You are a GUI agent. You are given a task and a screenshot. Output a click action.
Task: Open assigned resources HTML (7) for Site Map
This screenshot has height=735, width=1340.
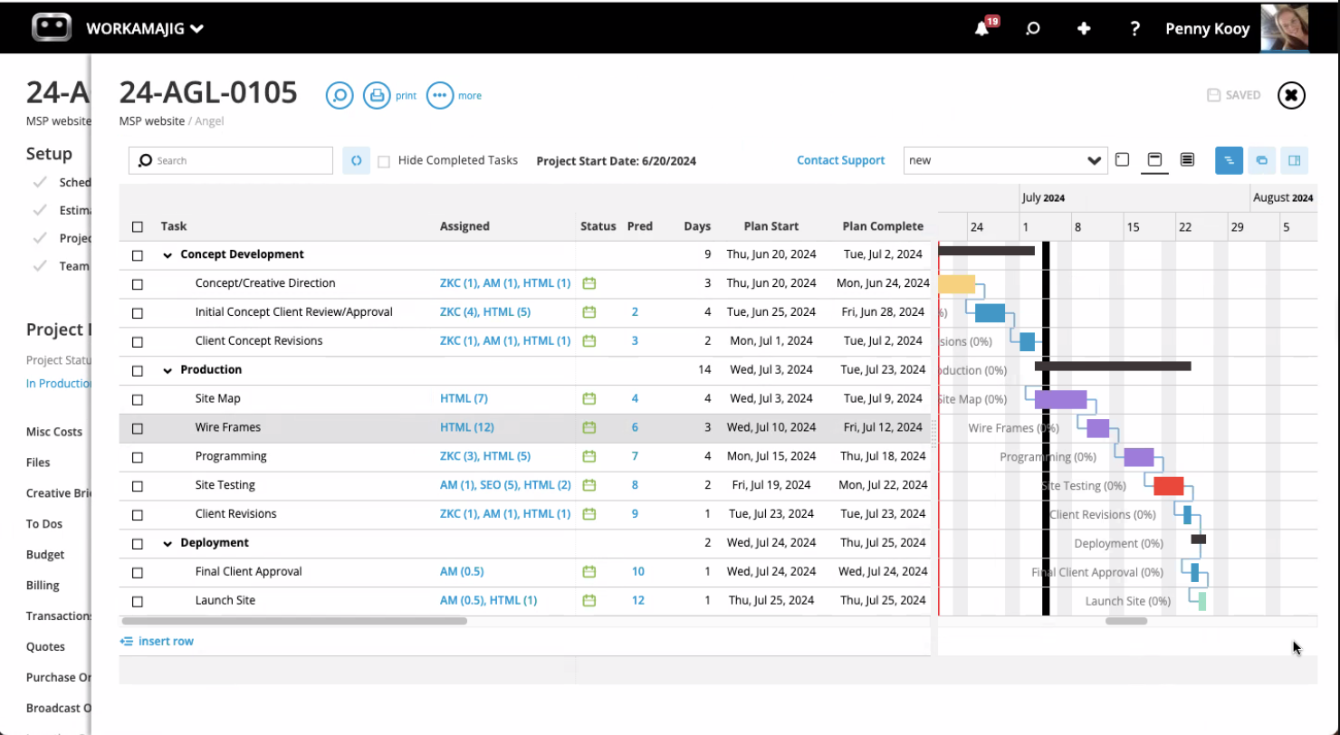click(x=464, y=398)
